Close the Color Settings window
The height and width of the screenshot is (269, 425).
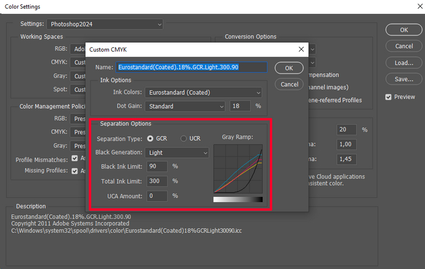[x=420, y=6]
